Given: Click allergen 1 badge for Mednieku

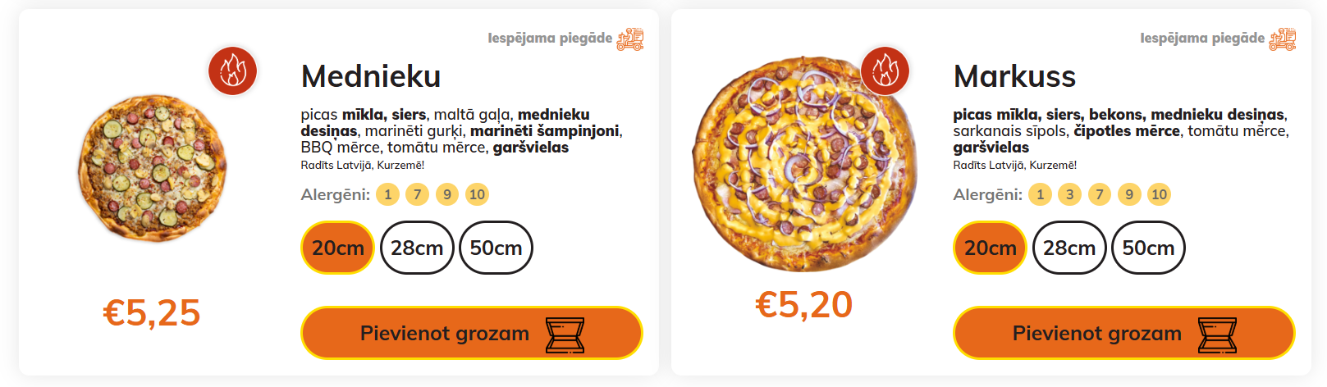Looking at the screenshot, I should [388, 194].
